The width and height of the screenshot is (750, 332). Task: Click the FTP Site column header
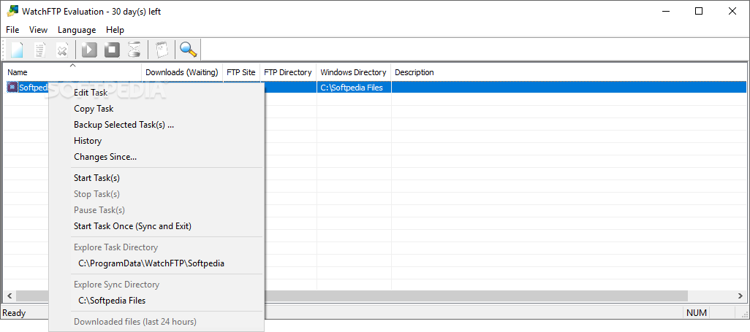tap(241, 72)
